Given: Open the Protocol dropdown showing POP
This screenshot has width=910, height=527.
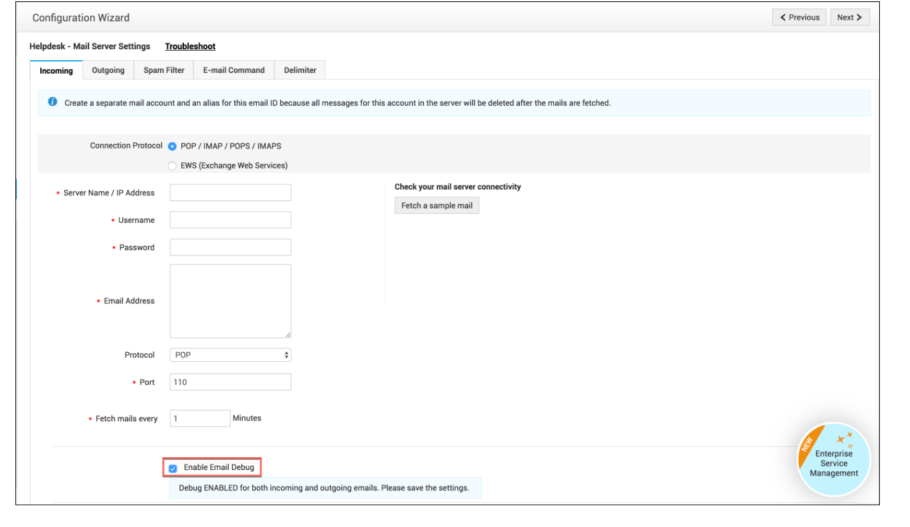Looking at the screenshot, I should coord(230,355).
